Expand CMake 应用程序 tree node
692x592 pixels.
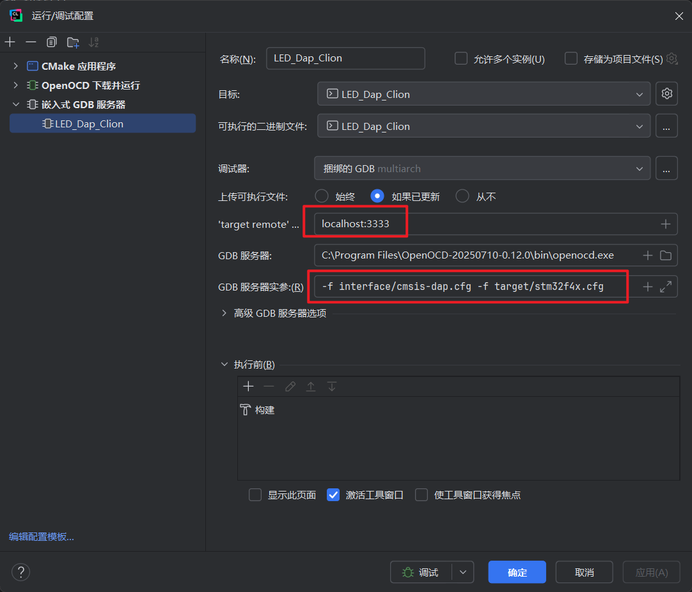[16, 67]
